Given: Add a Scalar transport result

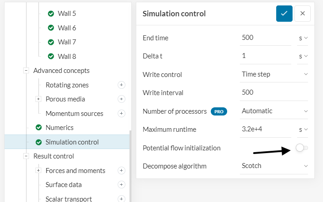Looking at the screenshot, I should (121, 199).
